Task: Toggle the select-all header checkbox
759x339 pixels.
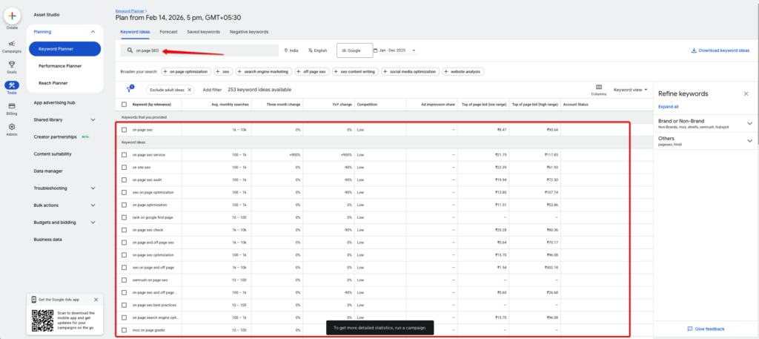Action: click(x=125, y=104)
